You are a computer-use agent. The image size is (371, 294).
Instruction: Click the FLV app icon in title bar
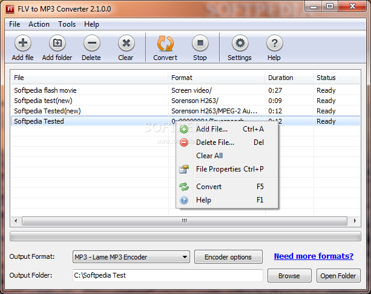pyautogui.click(x=10, y=9)
